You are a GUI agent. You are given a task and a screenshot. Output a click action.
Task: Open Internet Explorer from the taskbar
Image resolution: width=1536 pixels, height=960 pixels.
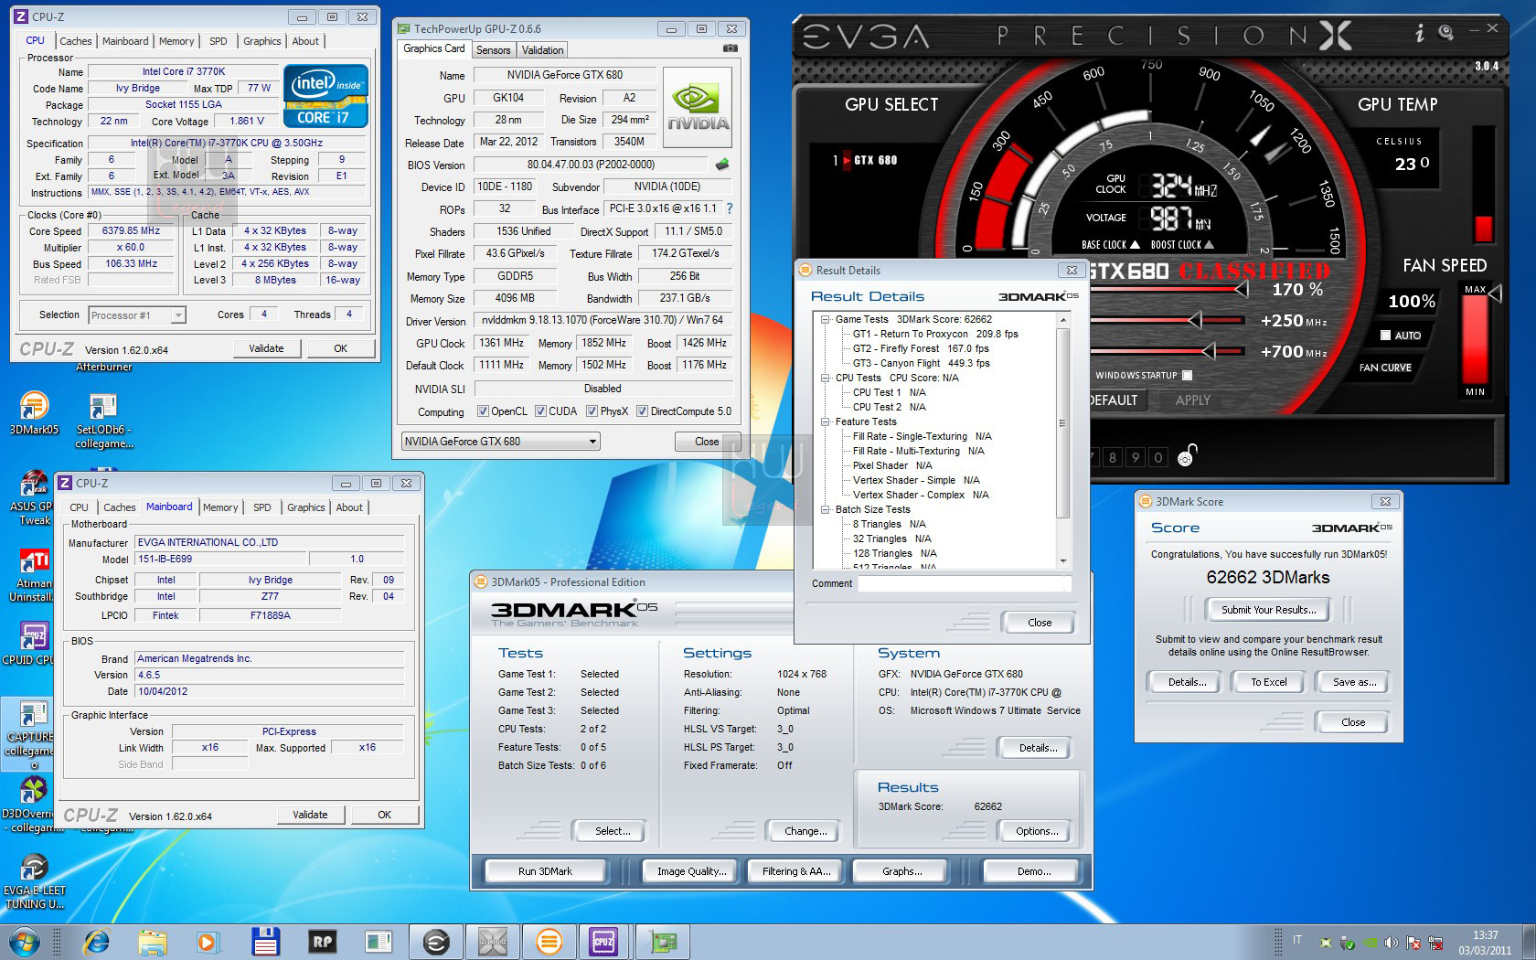[x=95, y=942]
